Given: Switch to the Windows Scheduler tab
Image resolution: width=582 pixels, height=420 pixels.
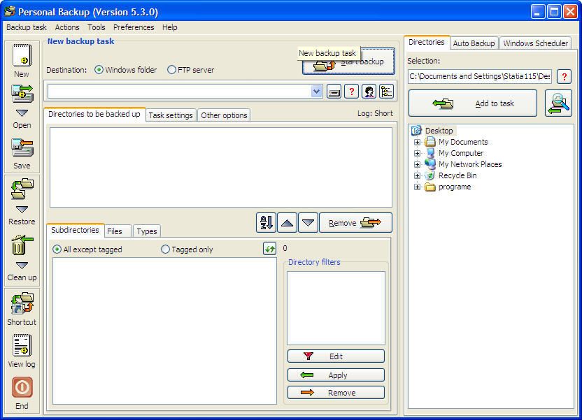Looking at the screenshot, I should 536,43.
